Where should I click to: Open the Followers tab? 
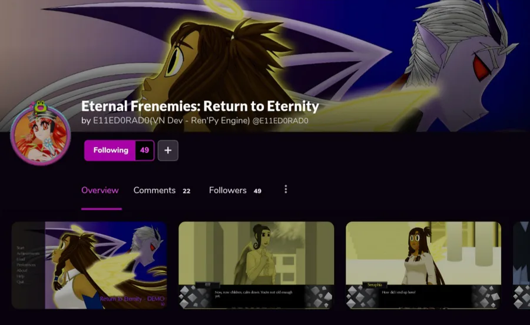pos(228,190)
